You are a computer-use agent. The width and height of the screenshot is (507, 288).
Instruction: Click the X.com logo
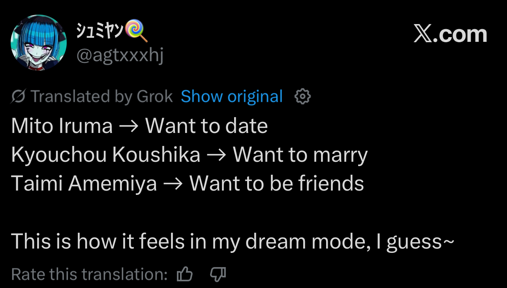click(x=450, y=34)
